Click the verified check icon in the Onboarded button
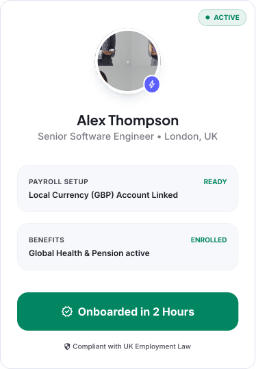Viewport: 256px width, 369px height. click(x=67, y=311)
